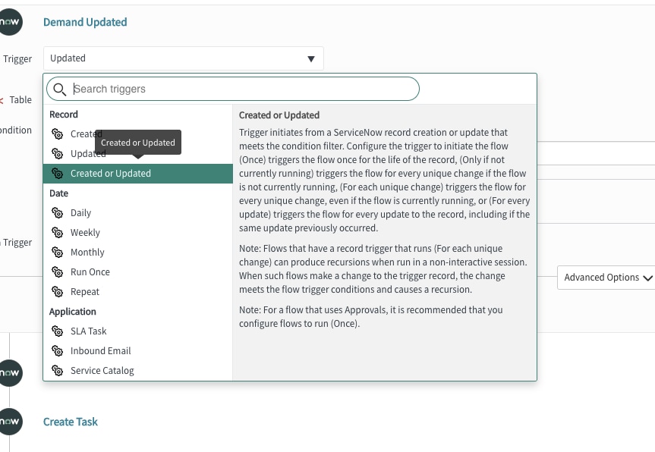Choose the Created or Updated trigger
The image size is (655, 452).
coord(138,173)
